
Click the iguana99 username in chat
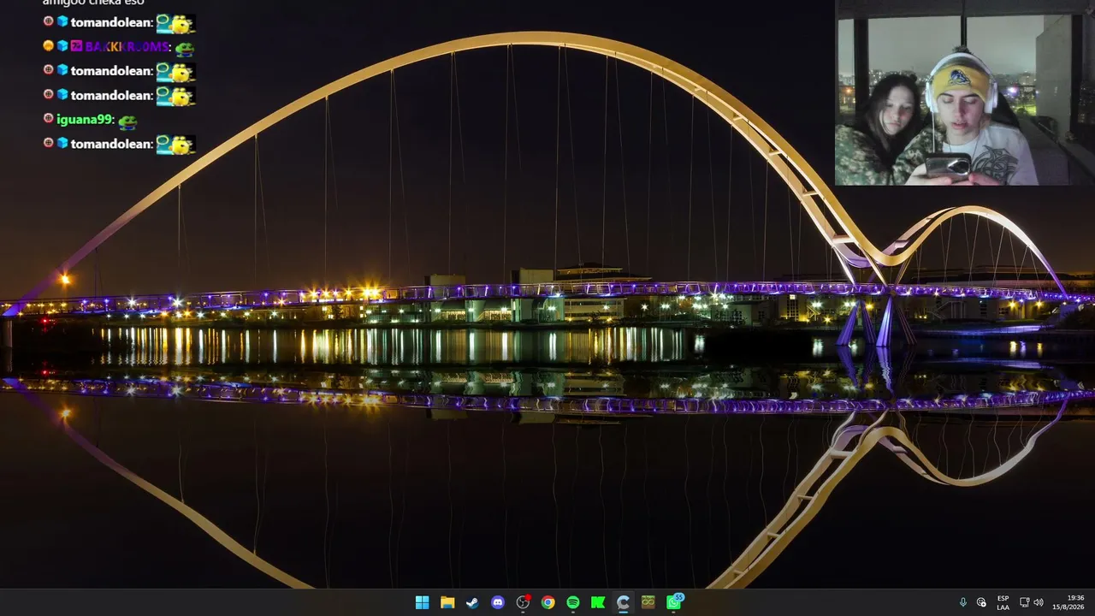point(85,120)
